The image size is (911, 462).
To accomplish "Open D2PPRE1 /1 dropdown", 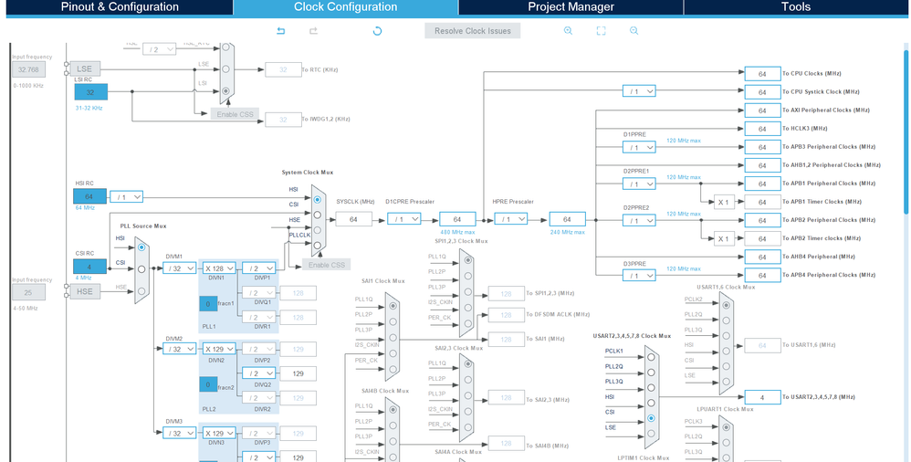I will coord(639,184).
